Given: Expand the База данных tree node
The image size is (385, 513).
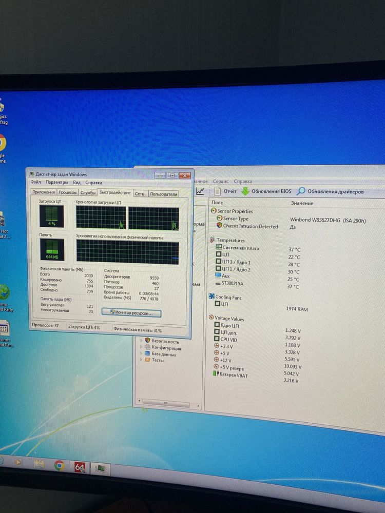Looking at the screenshot, I should (141, 353).
